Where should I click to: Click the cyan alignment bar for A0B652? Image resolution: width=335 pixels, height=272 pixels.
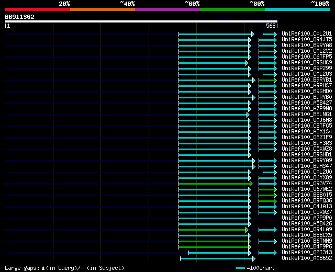[x=217, y=259]
